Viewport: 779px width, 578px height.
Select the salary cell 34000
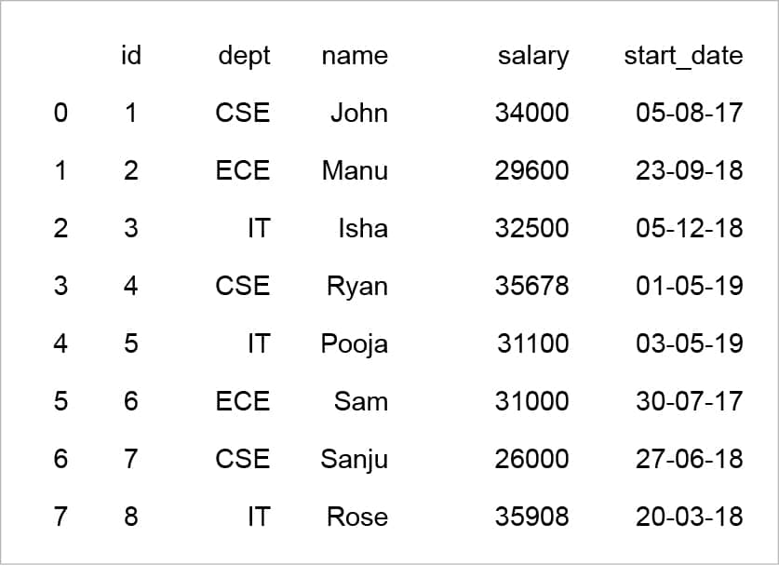531,114
